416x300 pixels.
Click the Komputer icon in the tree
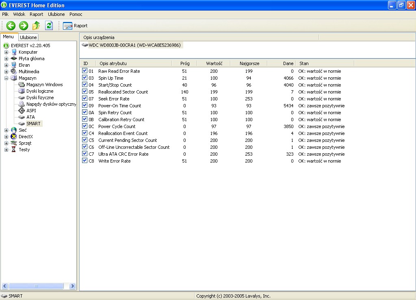14,52
